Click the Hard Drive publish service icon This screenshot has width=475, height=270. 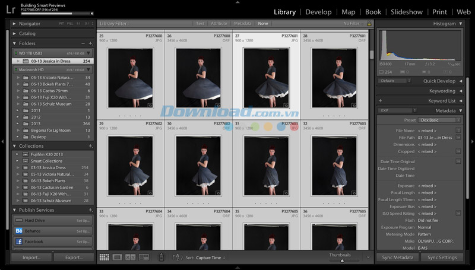click(19, 220)
